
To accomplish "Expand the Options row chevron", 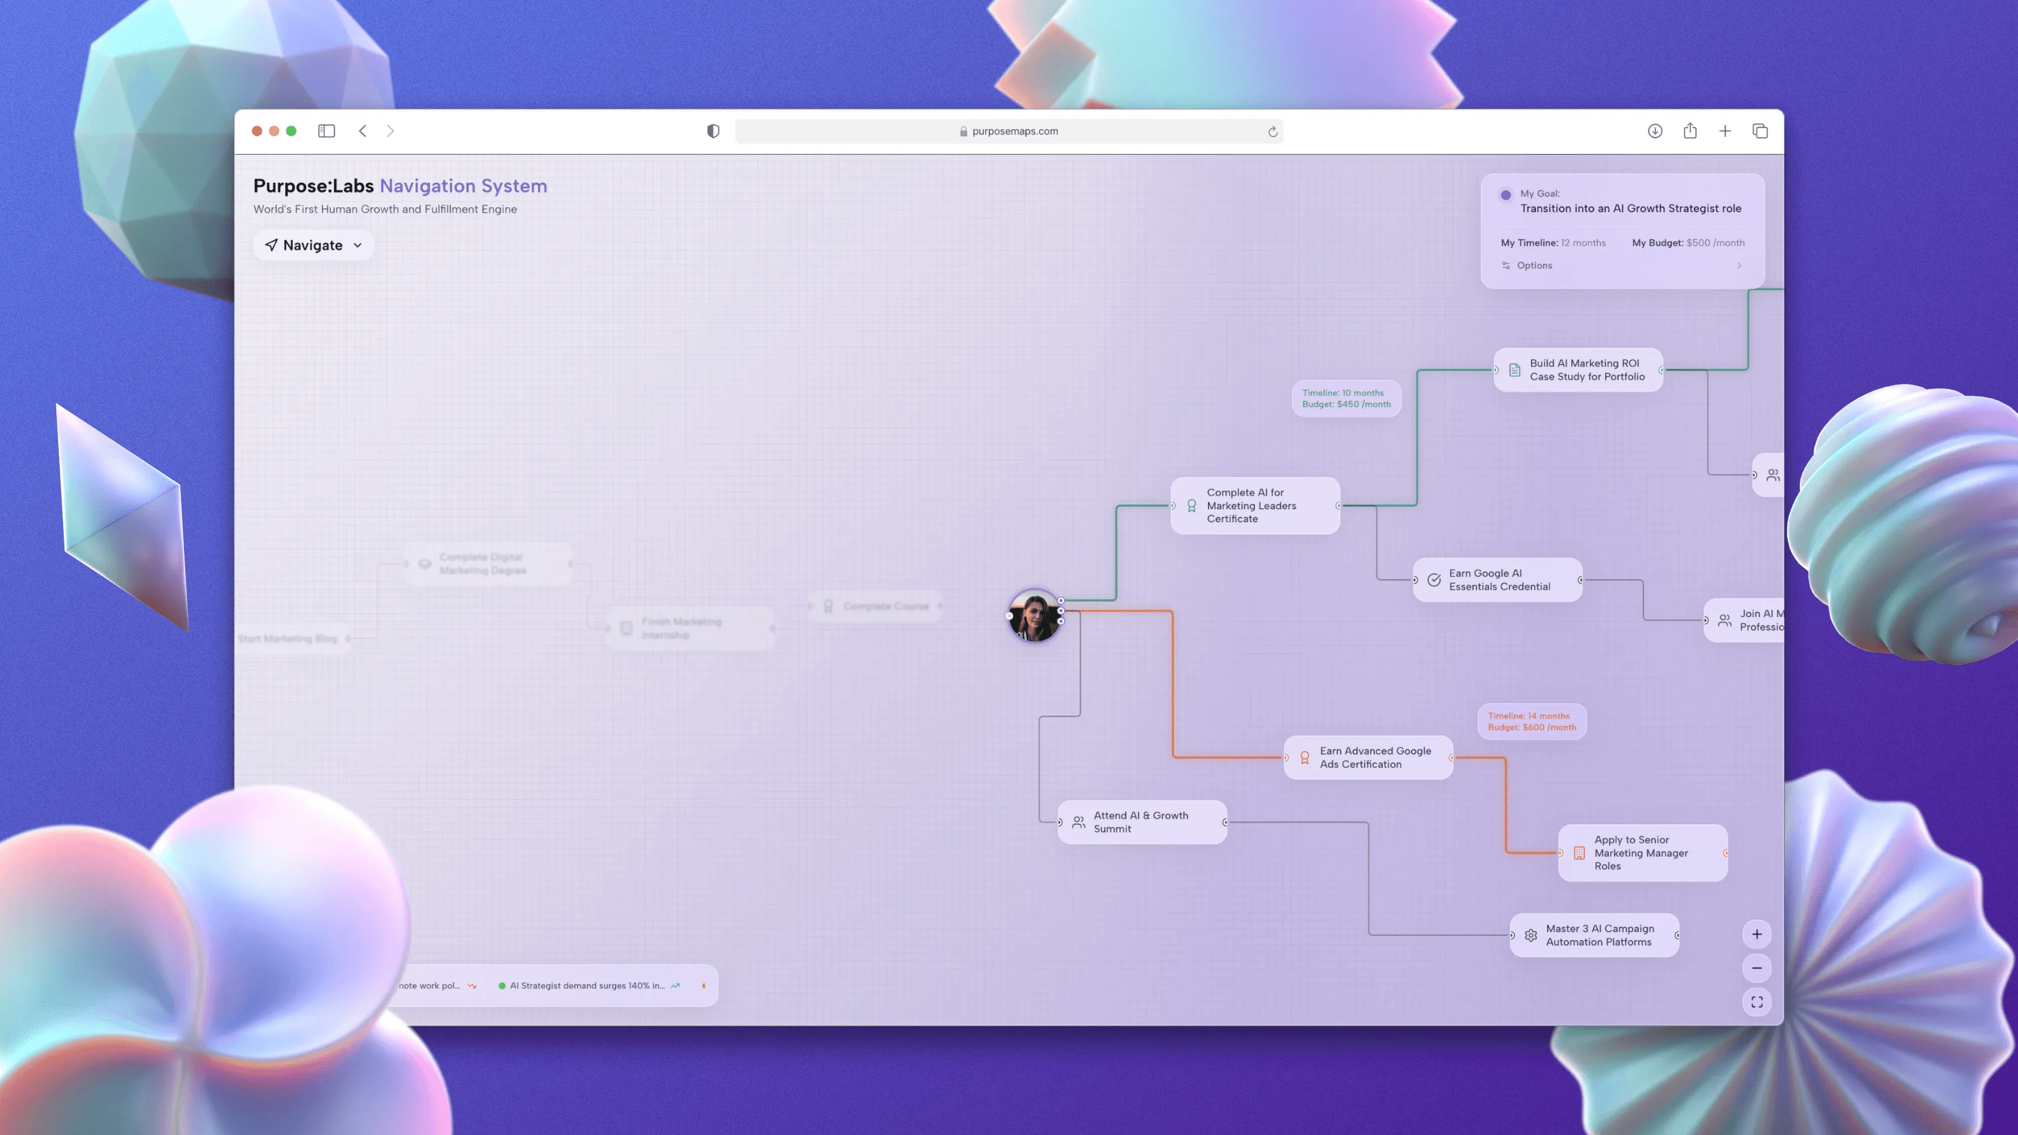I will tap(1739, 265).
